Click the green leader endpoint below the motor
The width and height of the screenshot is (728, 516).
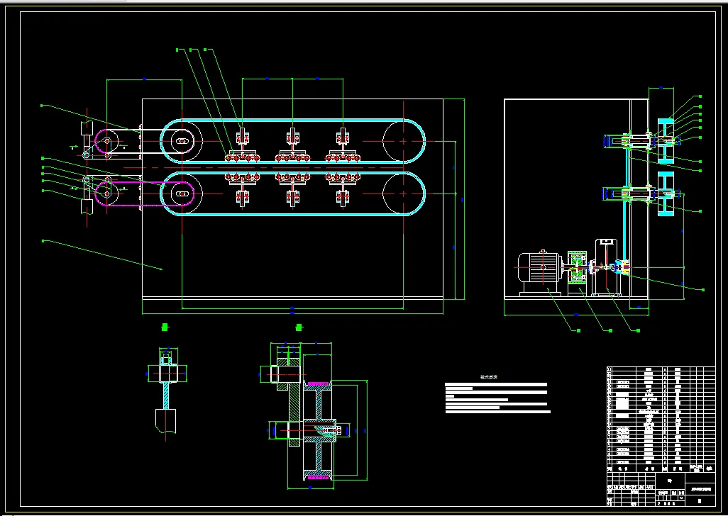(578, 330)
